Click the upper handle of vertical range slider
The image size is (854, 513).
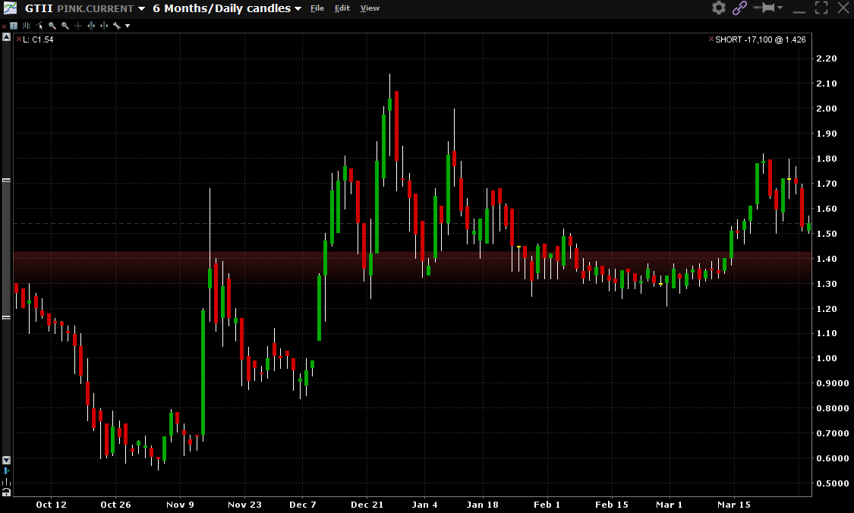point(7,180)
